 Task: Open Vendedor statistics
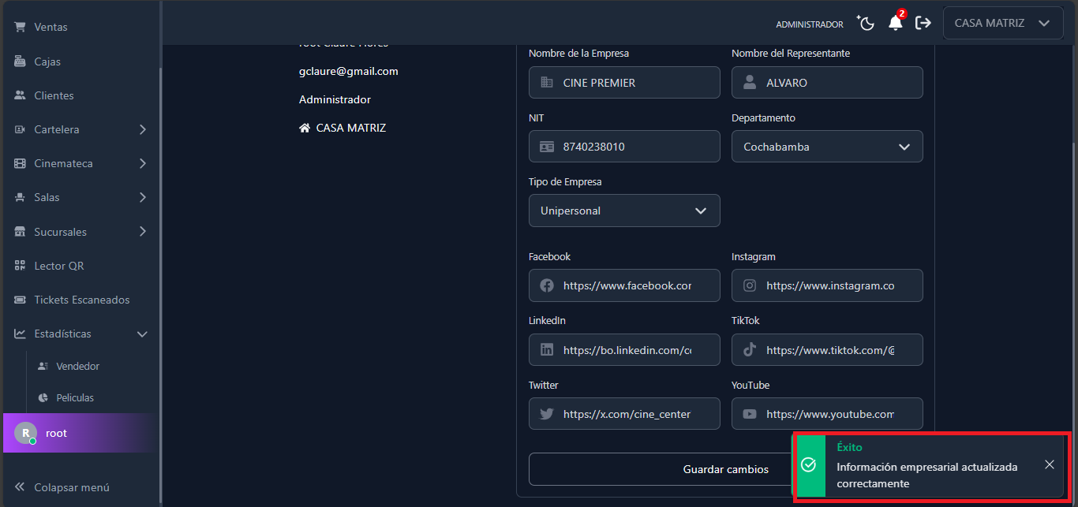77,366
